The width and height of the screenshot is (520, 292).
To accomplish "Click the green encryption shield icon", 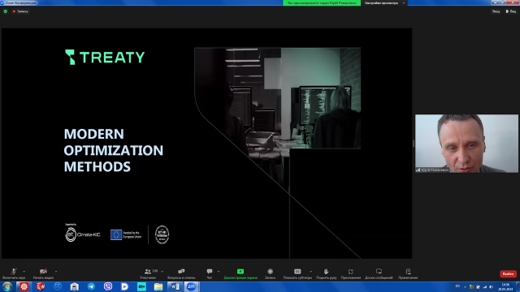I will (x=6, y=11).
